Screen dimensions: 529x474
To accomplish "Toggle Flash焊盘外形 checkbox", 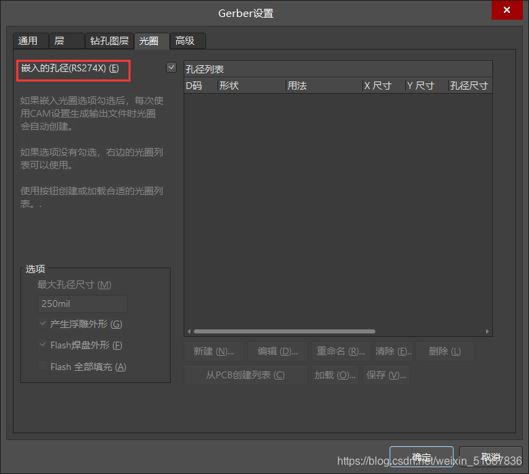I will click(x=44, y=345).
